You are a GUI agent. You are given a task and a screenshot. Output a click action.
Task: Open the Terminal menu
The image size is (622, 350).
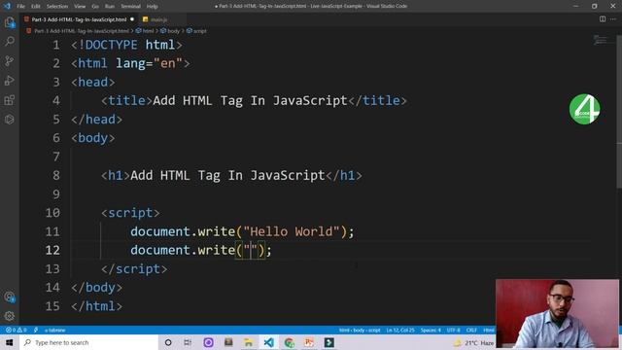[x=130, y=7]
